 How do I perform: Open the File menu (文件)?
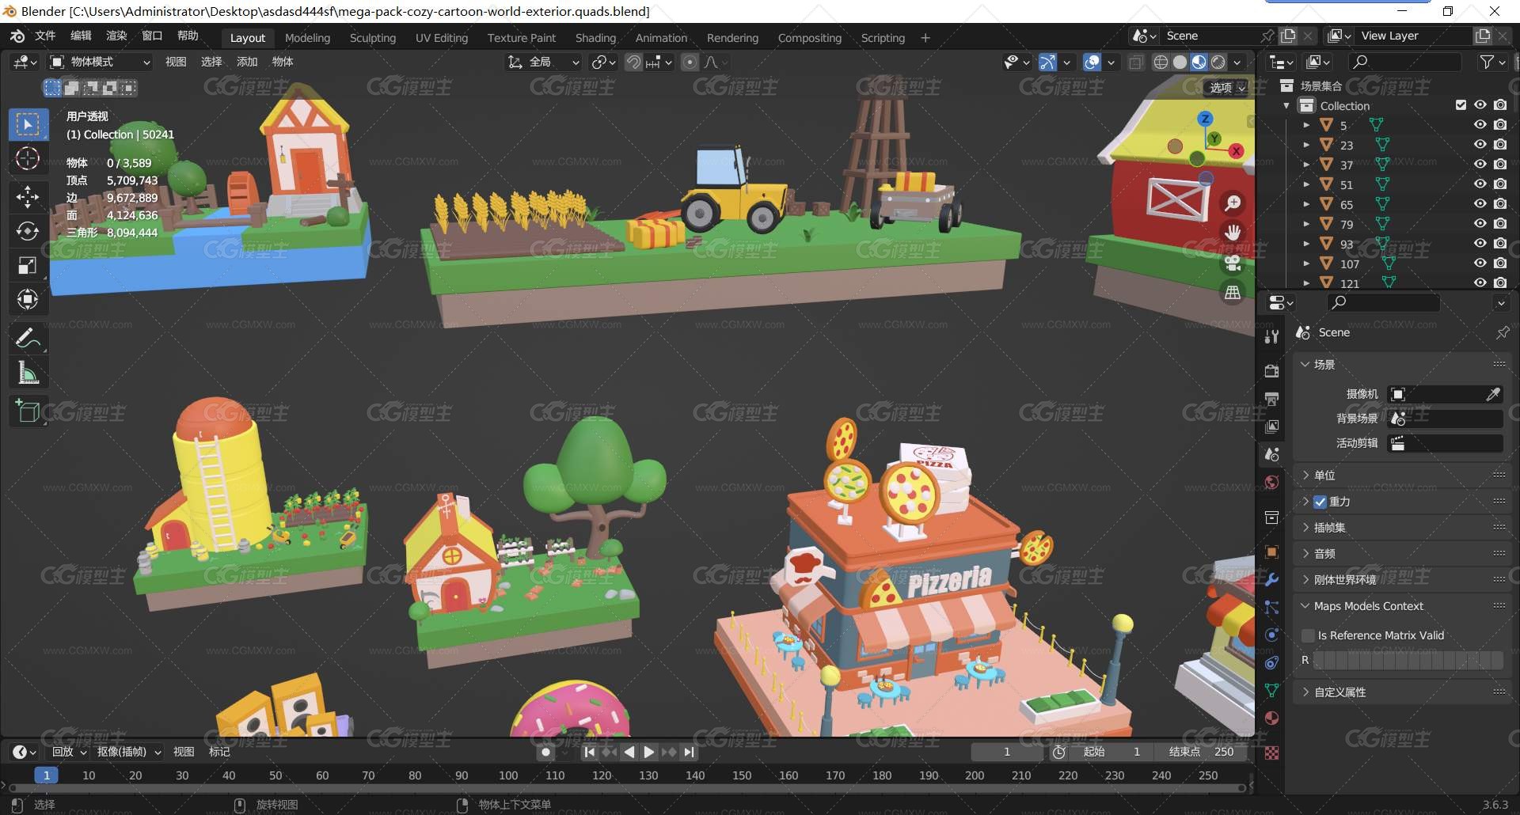point(45,36)
